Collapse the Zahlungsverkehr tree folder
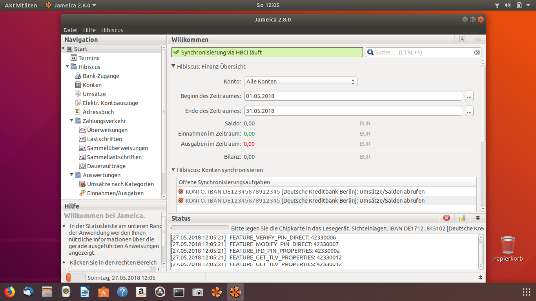The width and height of the screenshot is (536, 301). [72, 121]
